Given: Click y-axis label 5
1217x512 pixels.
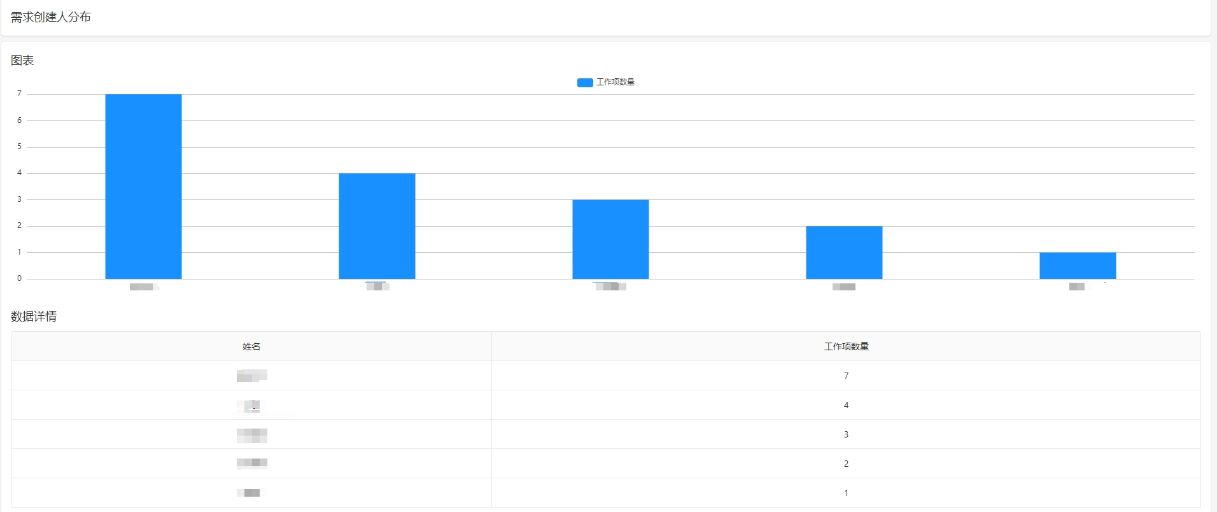Looking at the screenshot, I should [x=19, y=146].
